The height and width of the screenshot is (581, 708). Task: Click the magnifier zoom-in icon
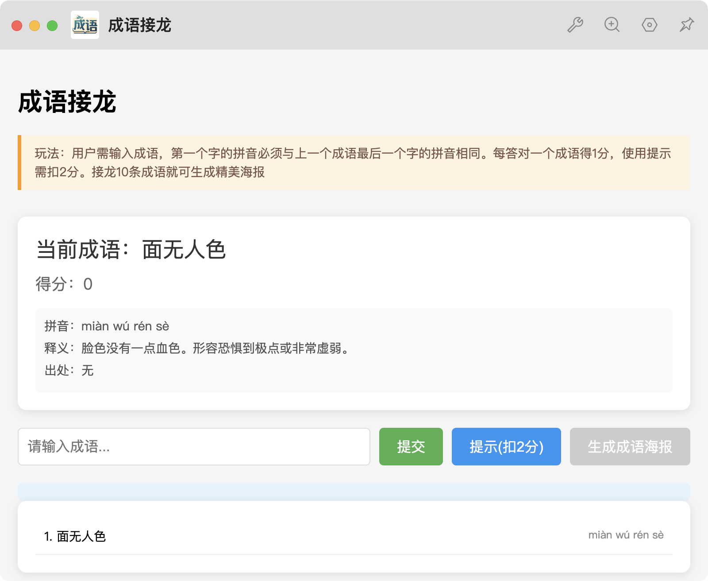[612, 25]
